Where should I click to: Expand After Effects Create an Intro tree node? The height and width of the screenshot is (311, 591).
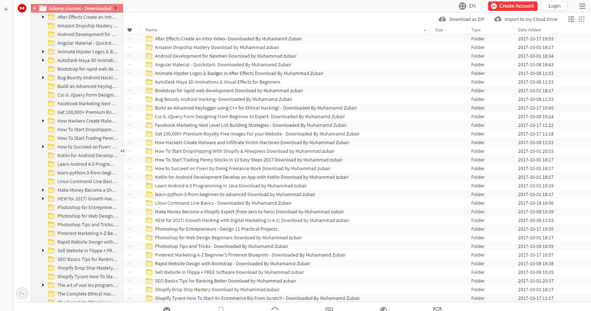pos(43,17)
